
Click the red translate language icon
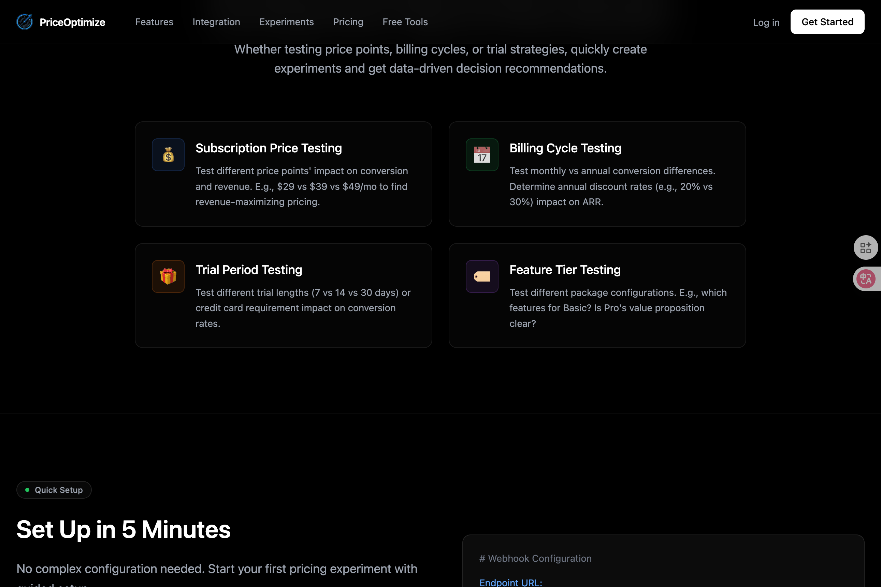[865, 279]
